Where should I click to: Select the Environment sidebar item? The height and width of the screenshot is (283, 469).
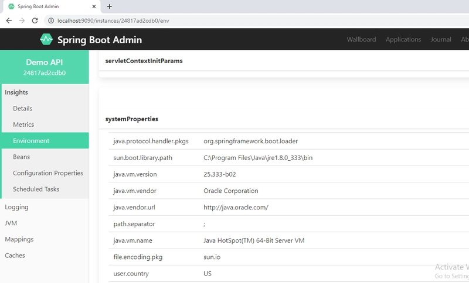pos(45,140)
